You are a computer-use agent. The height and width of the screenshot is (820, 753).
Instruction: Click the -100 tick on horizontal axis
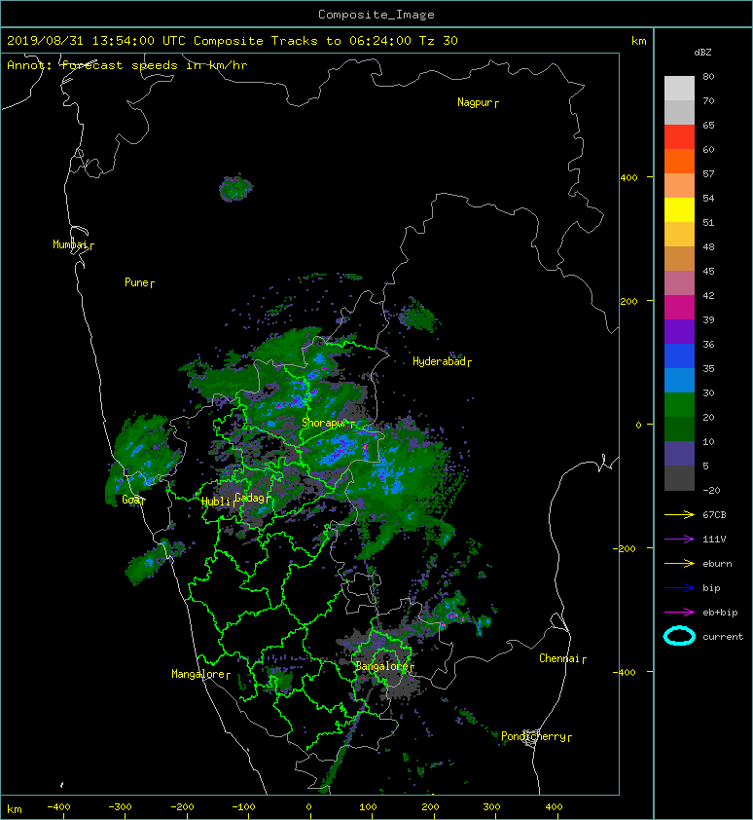[243, 807]
